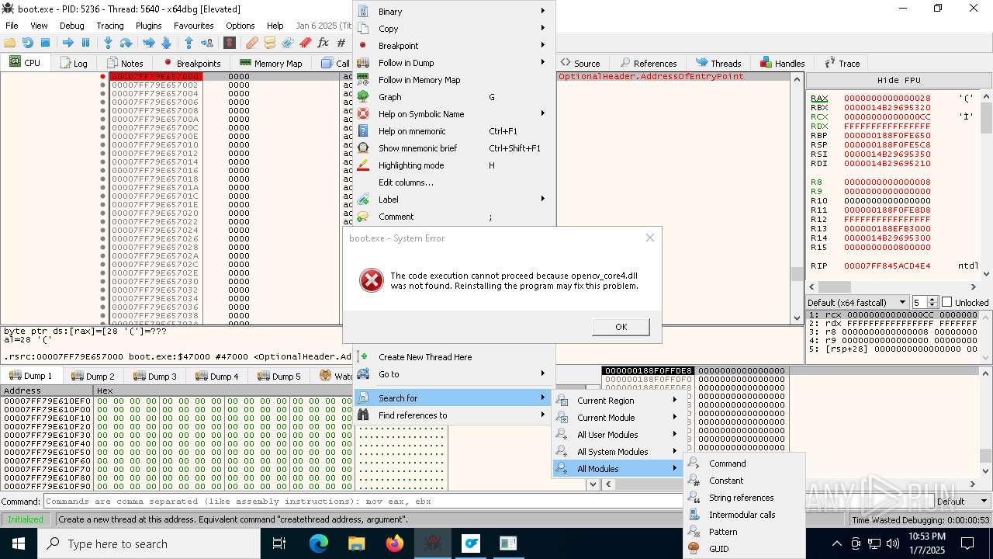Expand the All System Modules submenu

618,452
